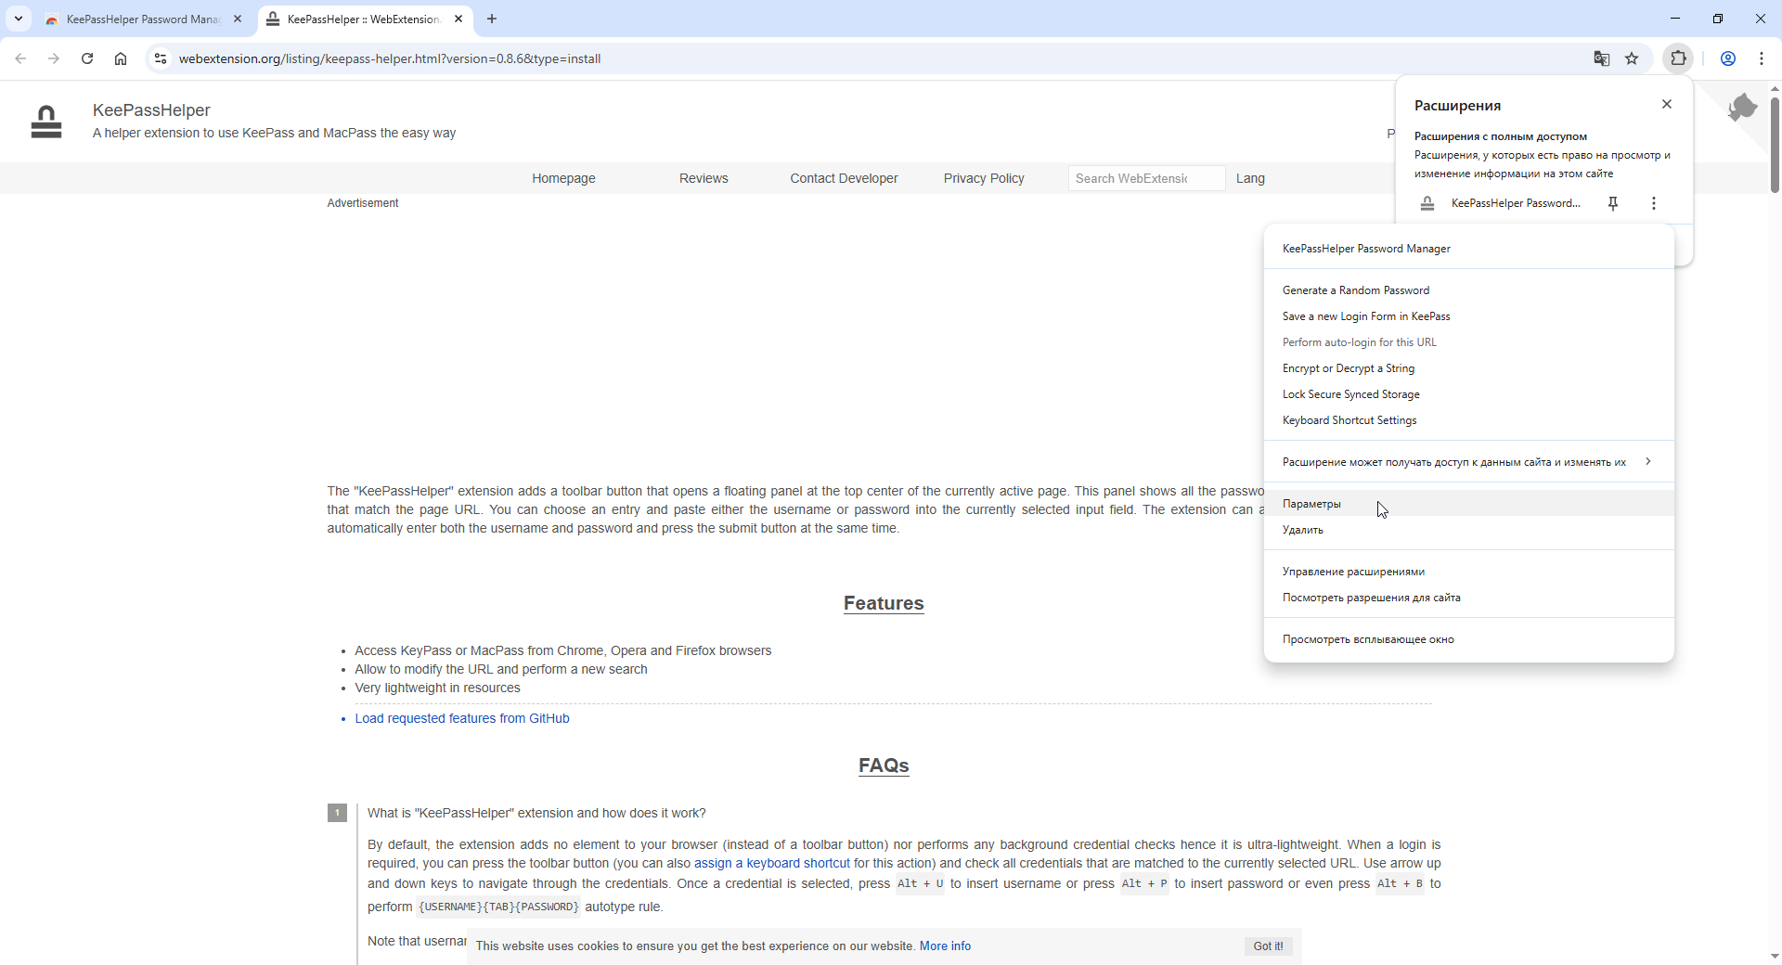
Task: Choose Encrypt or Decrypt a String
Action: pos(1348,368)
